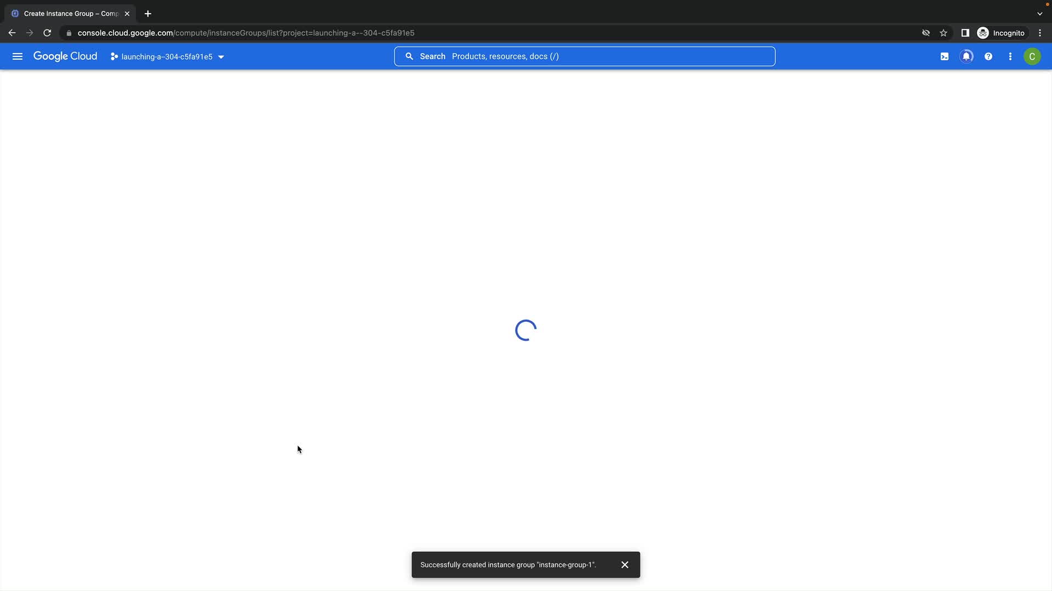This screenshot has width=1052, height=591.
Task: Expand the launching-a--304-c5fa91e5 project selector
Action: pos(167,56)
